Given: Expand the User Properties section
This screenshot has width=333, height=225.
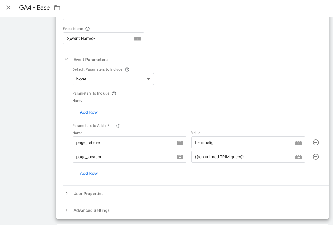Looking at the screenshot, I should [x=67, y=193].
